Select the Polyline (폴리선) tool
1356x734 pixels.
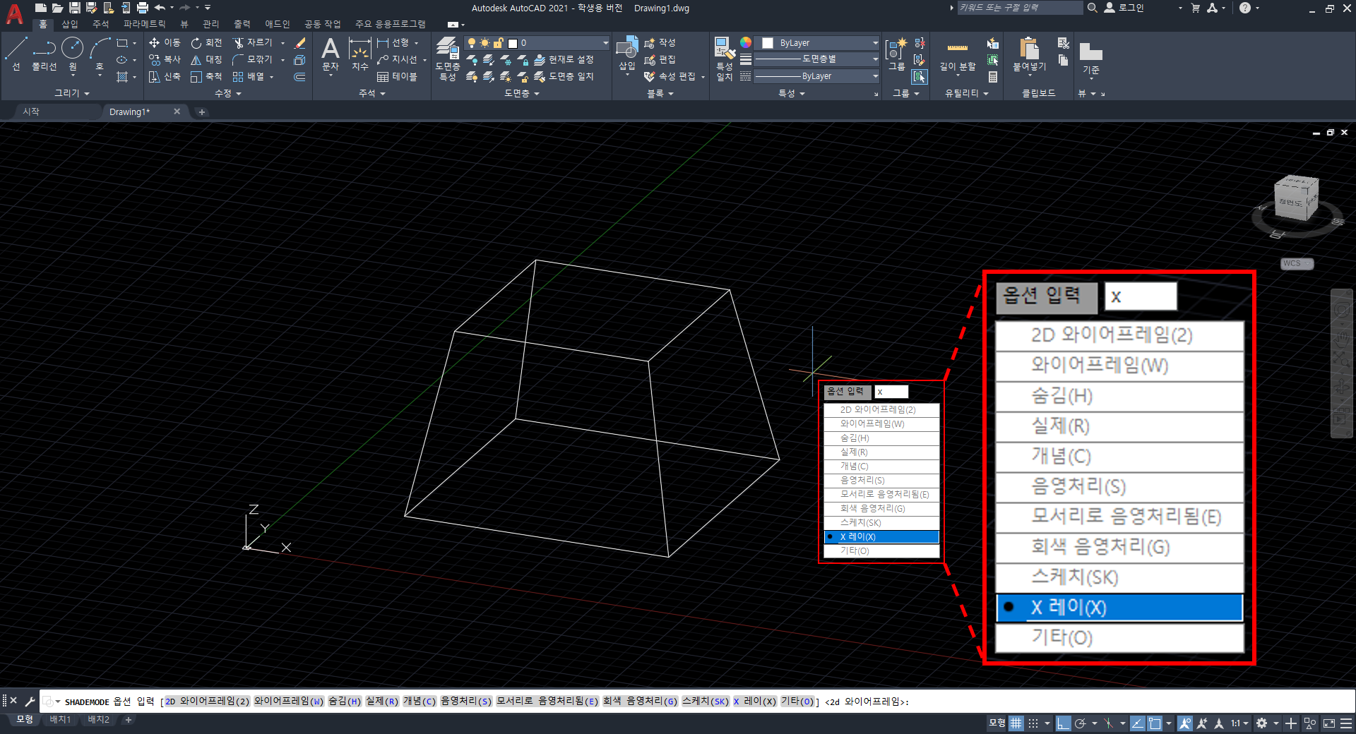coord(44,54)
